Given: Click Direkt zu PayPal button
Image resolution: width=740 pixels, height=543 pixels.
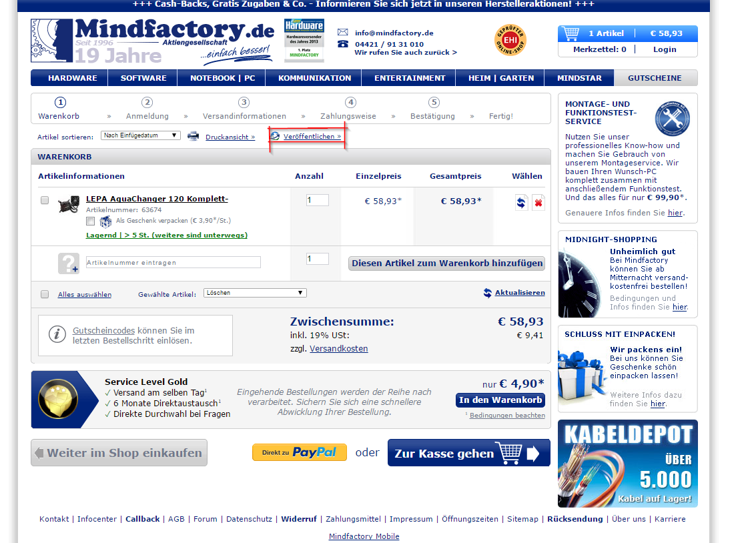Looking at the screenshot, I should point(299,452).
